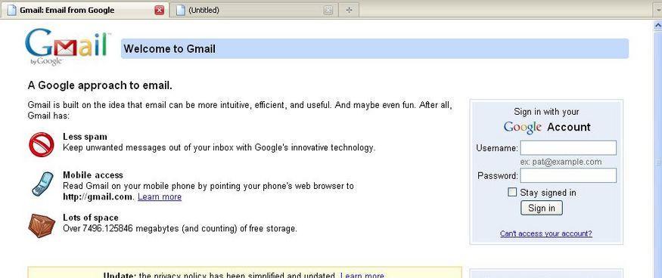Close the Gmail tab with red X

(159, 10)
